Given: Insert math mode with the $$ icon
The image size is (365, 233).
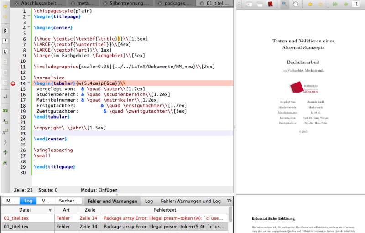Looking at the screenshot, I should [x=5, y=110].
